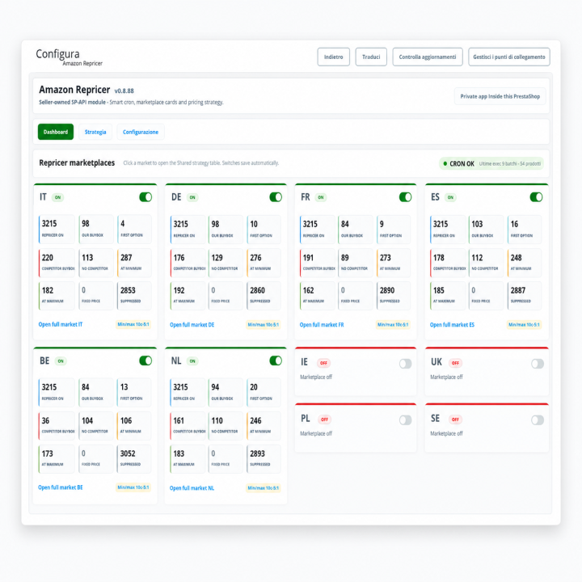Click IT tile '2853' suppressed
The width and height of the screenshot is (582, 582).
pyautogui.click(x=134, y=296)
